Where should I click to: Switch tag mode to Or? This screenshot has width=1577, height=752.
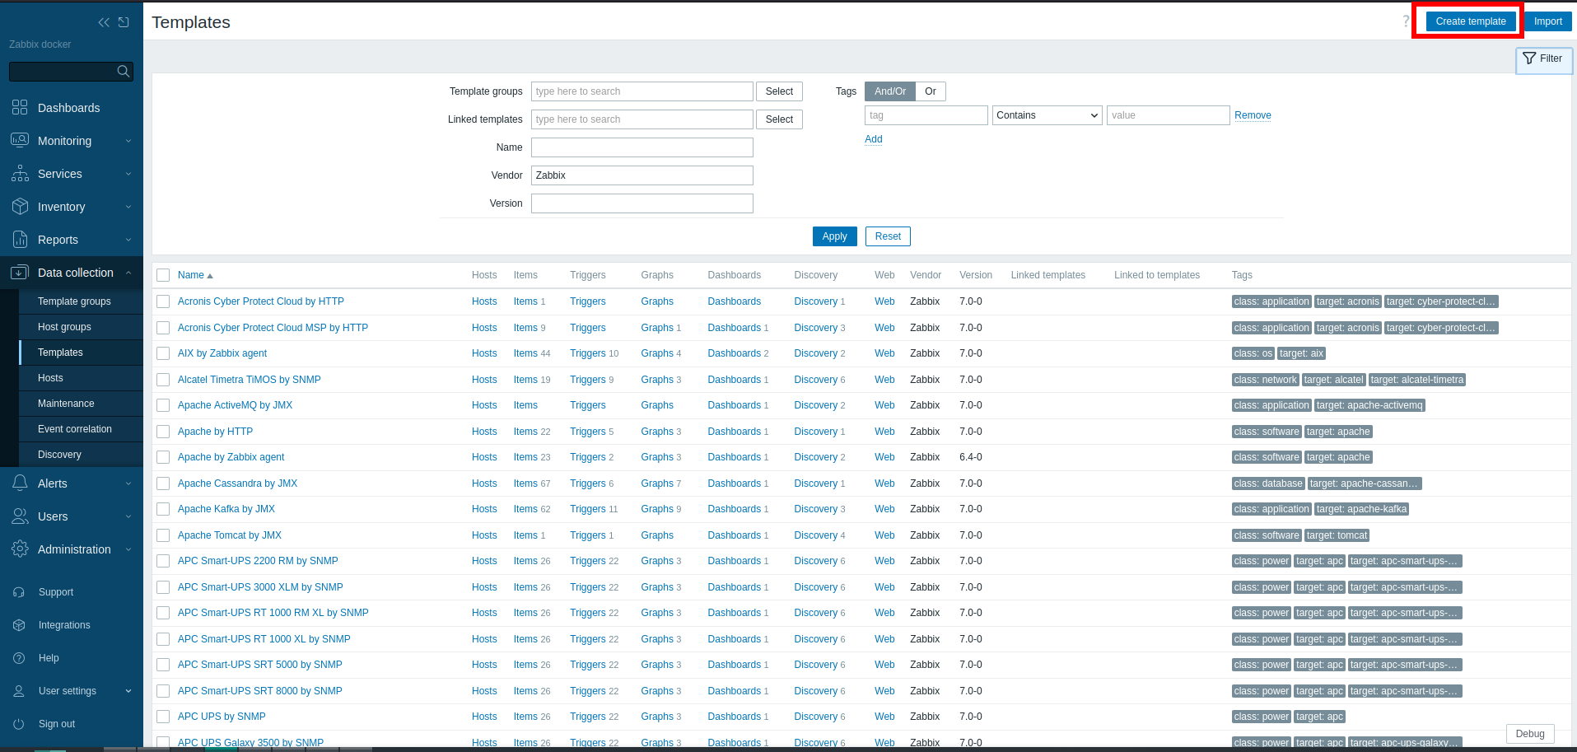[930, 91]
